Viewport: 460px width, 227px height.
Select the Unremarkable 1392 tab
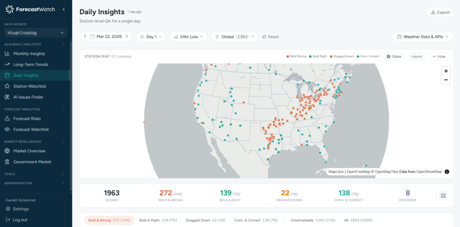point(313,220)
